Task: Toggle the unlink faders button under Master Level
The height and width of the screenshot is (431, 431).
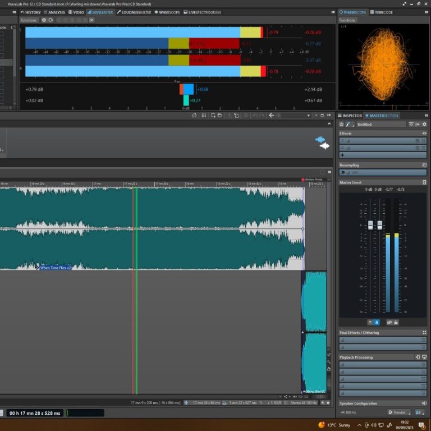Action: (x=389, y=322)
